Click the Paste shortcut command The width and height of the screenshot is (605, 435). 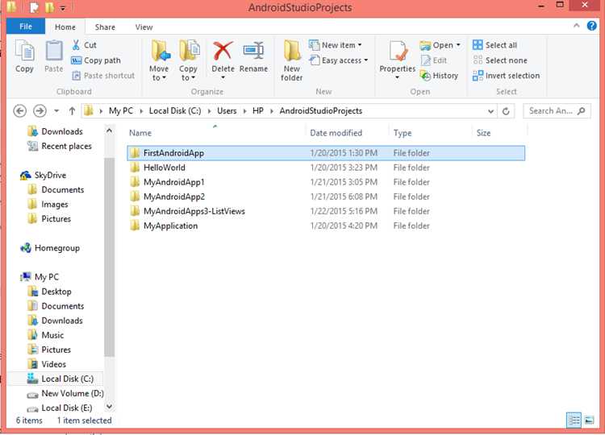103,76
